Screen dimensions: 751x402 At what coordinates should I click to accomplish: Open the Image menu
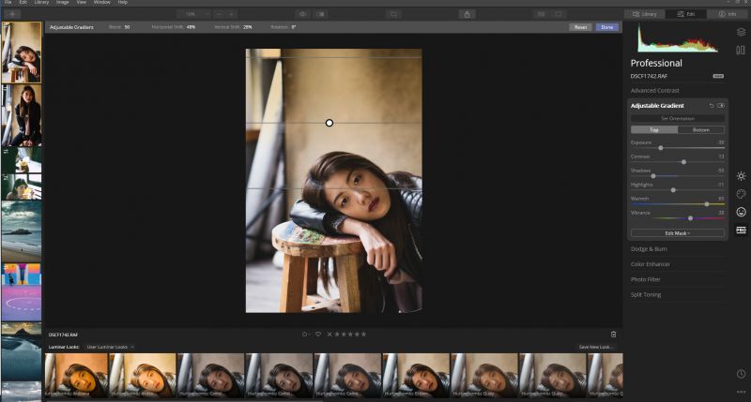point(63,3)
